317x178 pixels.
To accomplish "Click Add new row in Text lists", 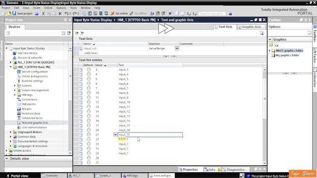I will [91, 53].
